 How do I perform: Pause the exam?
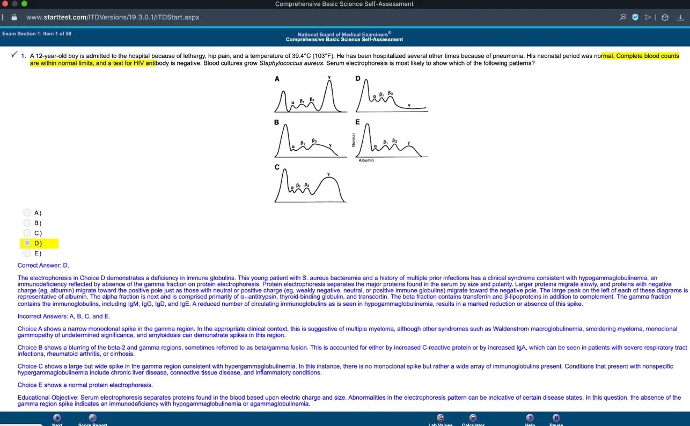(x=556, y=417)
